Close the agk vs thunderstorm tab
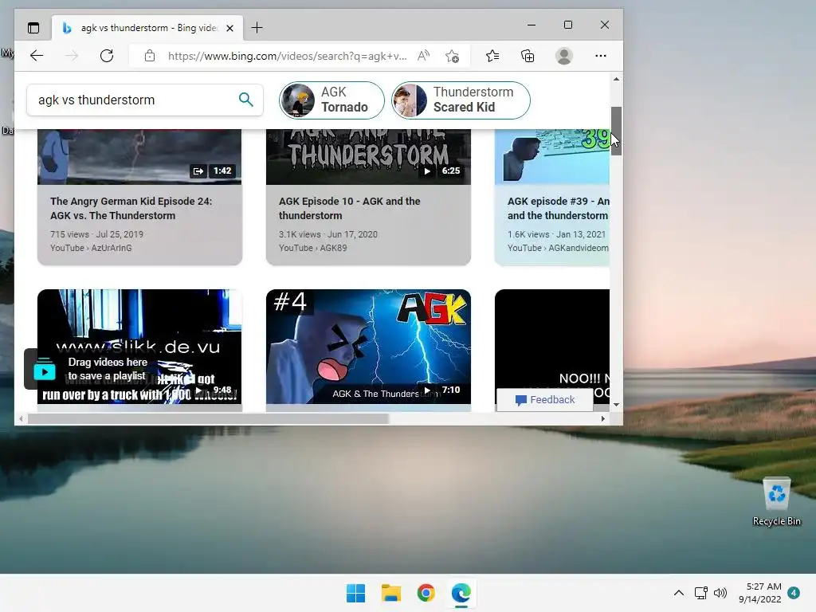The height and width of the screenshot is (612, 816). tap(230, 28)
